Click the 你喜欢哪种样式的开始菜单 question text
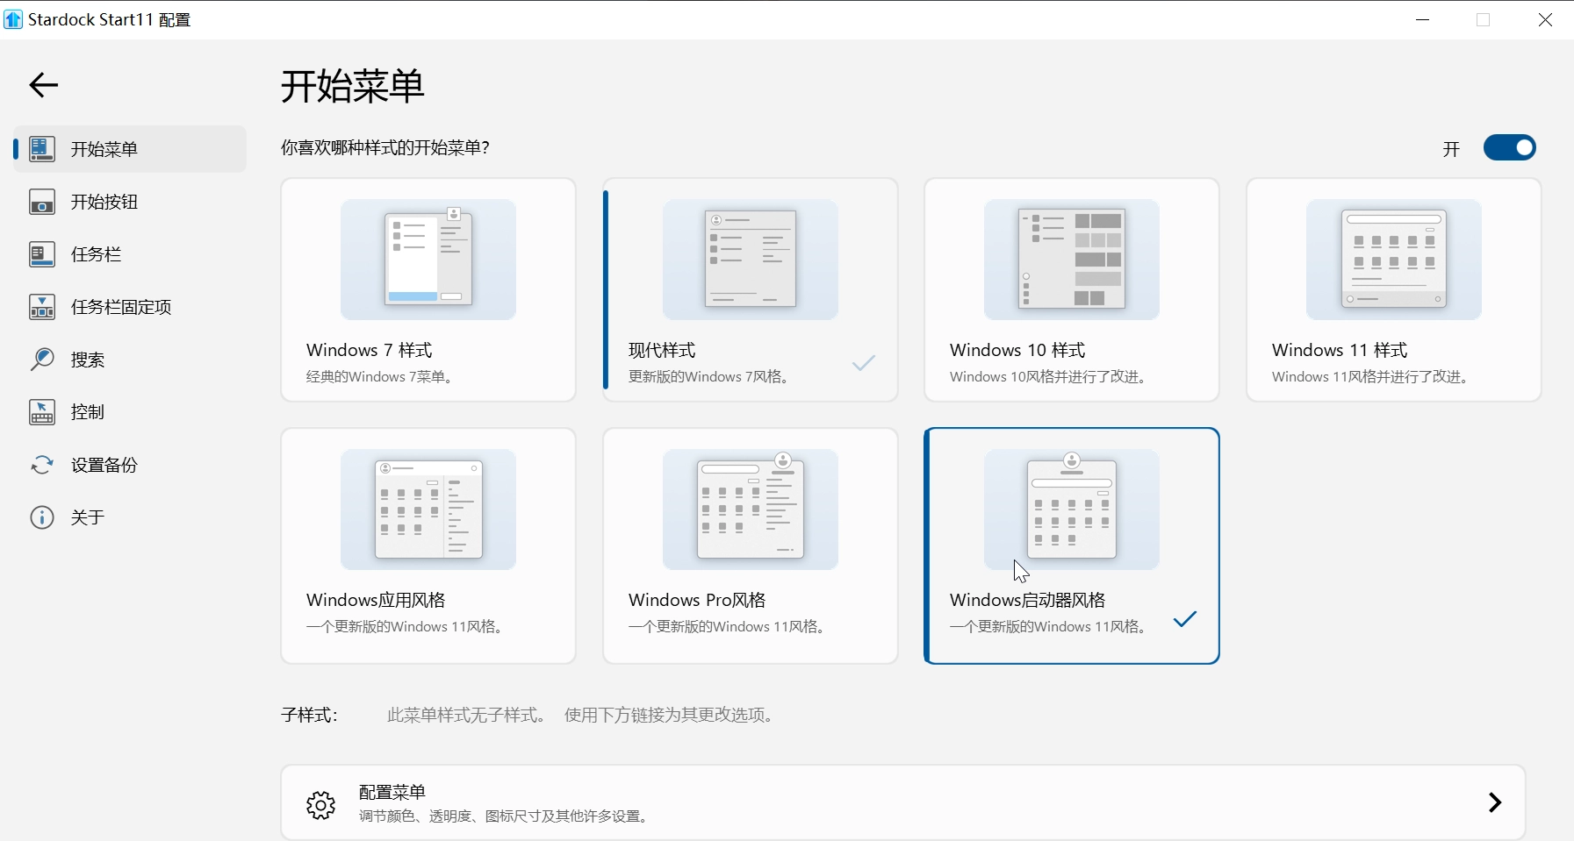 385,147
